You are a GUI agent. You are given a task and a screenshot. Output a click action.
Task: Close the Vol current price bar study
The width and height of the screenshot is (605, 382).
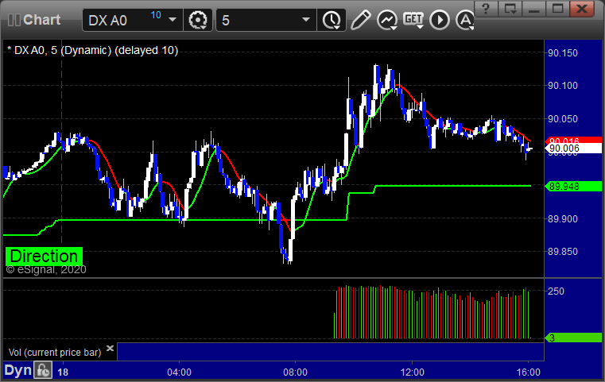(110, 349)
